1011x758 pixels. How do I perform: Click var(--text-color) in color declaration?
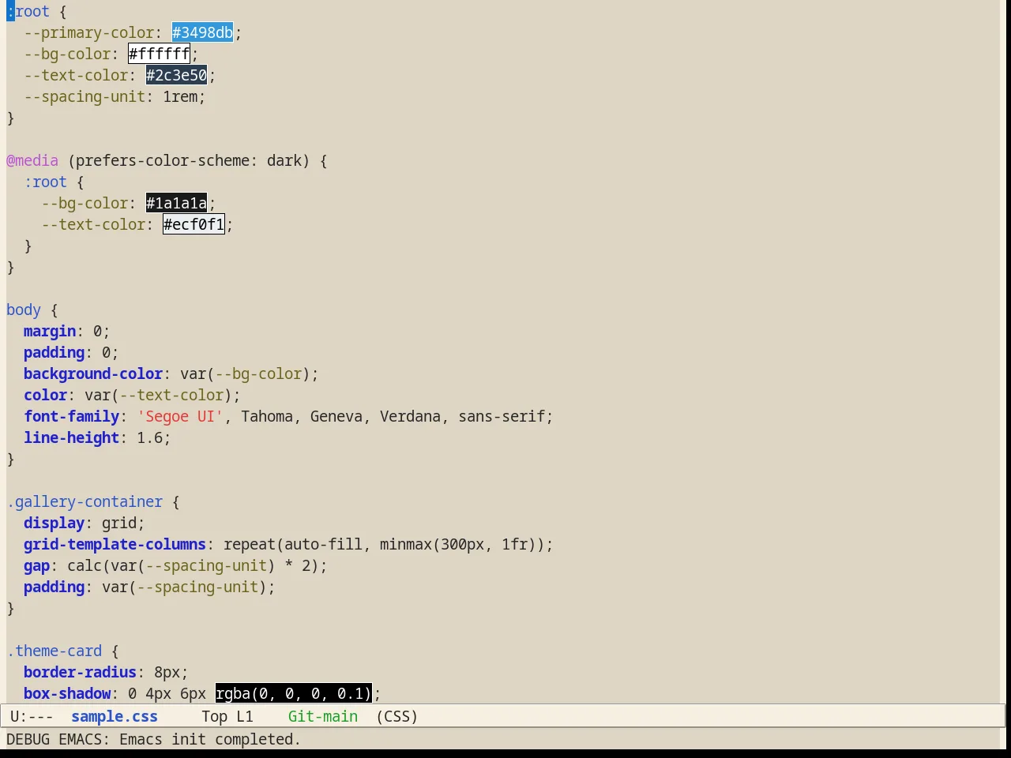pos(158,395)
